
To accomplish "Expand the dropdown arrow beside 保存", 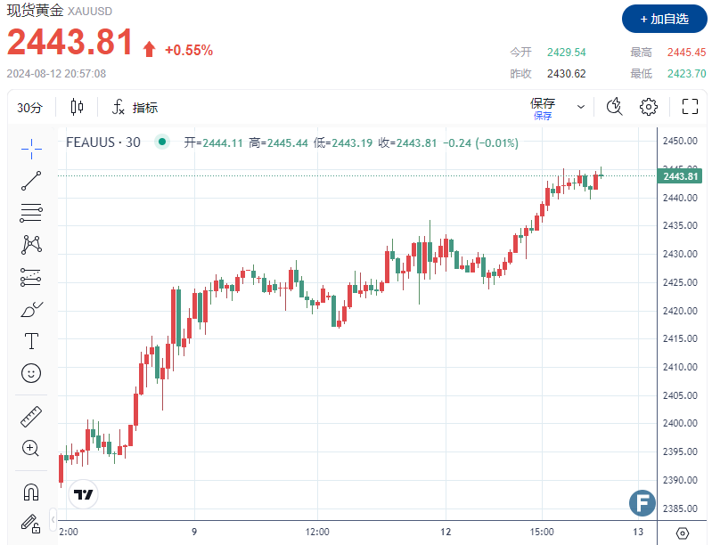I will point(581,107).
